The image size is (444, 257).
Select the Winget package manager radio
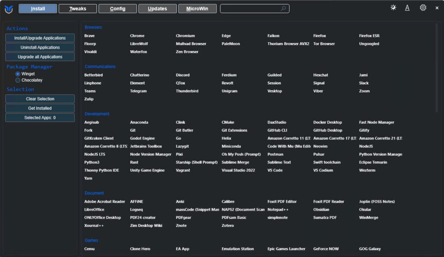(x=18, y=74)
